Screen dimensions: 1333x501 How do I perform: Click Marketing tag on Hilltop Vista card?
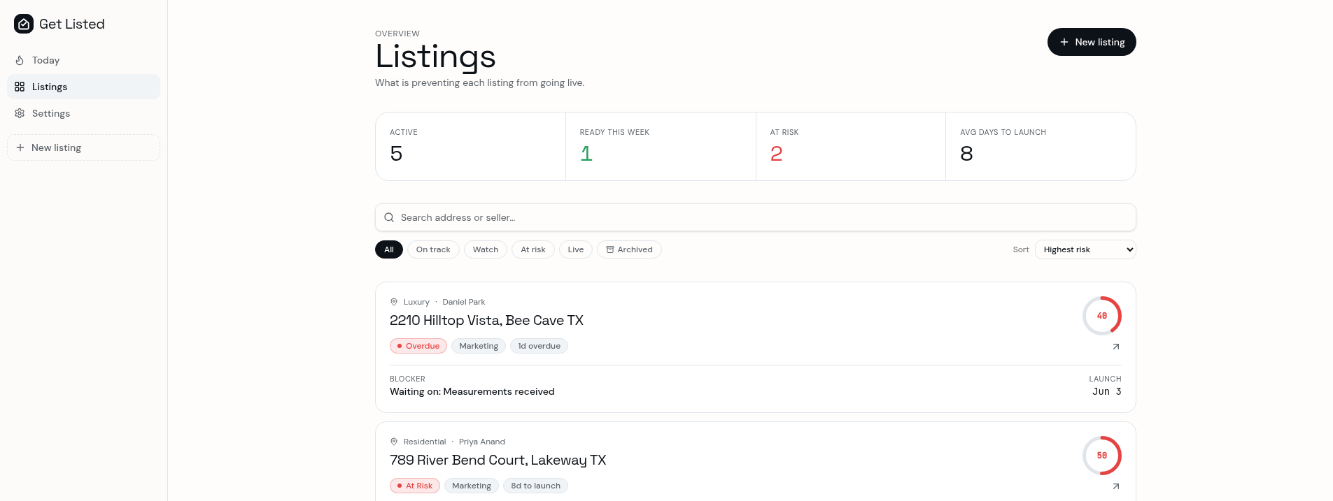click(x=479, y=346)
